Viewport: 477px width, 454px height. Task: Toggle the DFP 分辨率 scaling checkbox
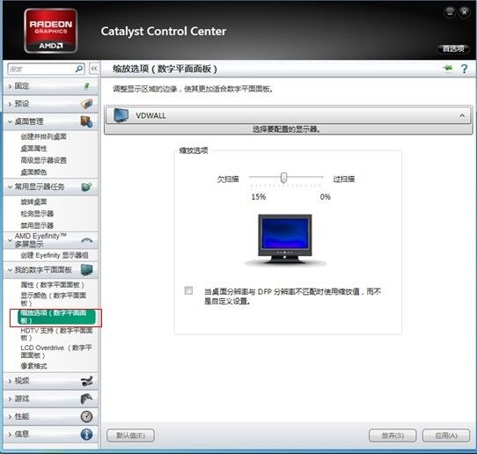[188, 290]
